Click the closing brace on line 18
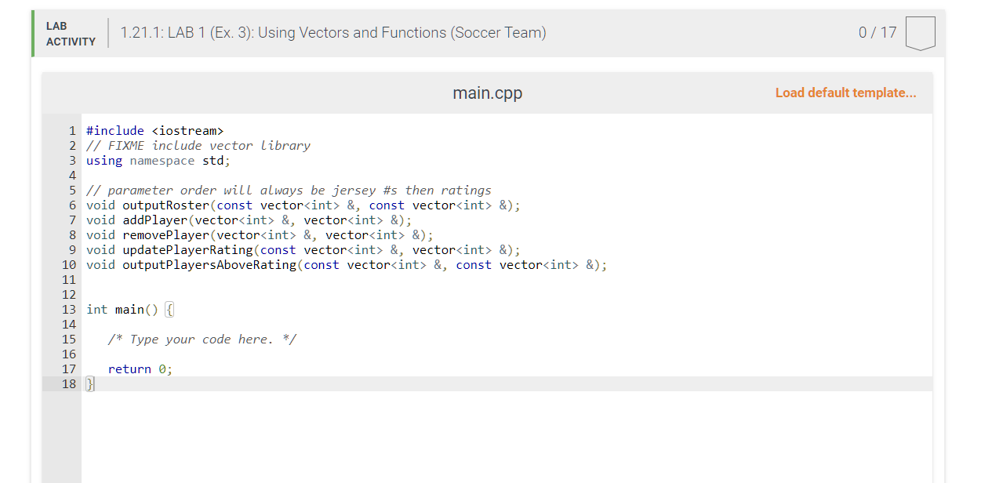Viewport: 981px width, 483px height. pos(89,383)
